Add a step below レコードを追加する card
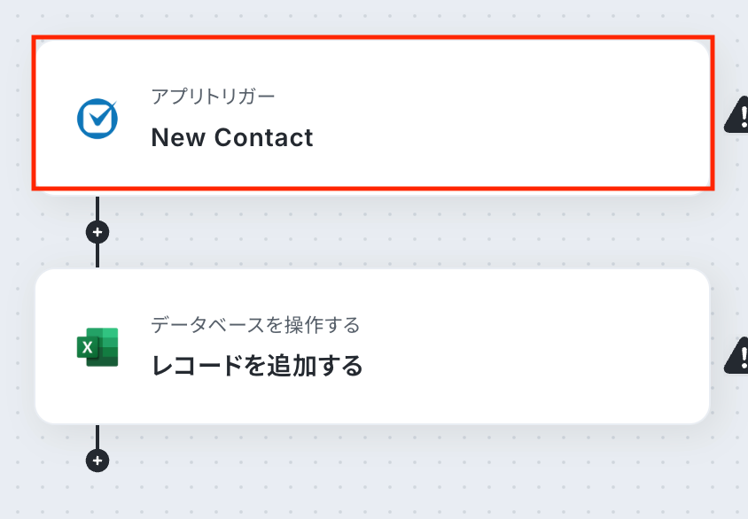The height and width of the screenshot is (519, 748). (97, 461)
